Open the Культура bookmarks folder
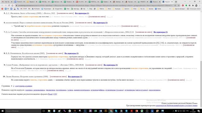The image size is (202, 113). [116, 9]
